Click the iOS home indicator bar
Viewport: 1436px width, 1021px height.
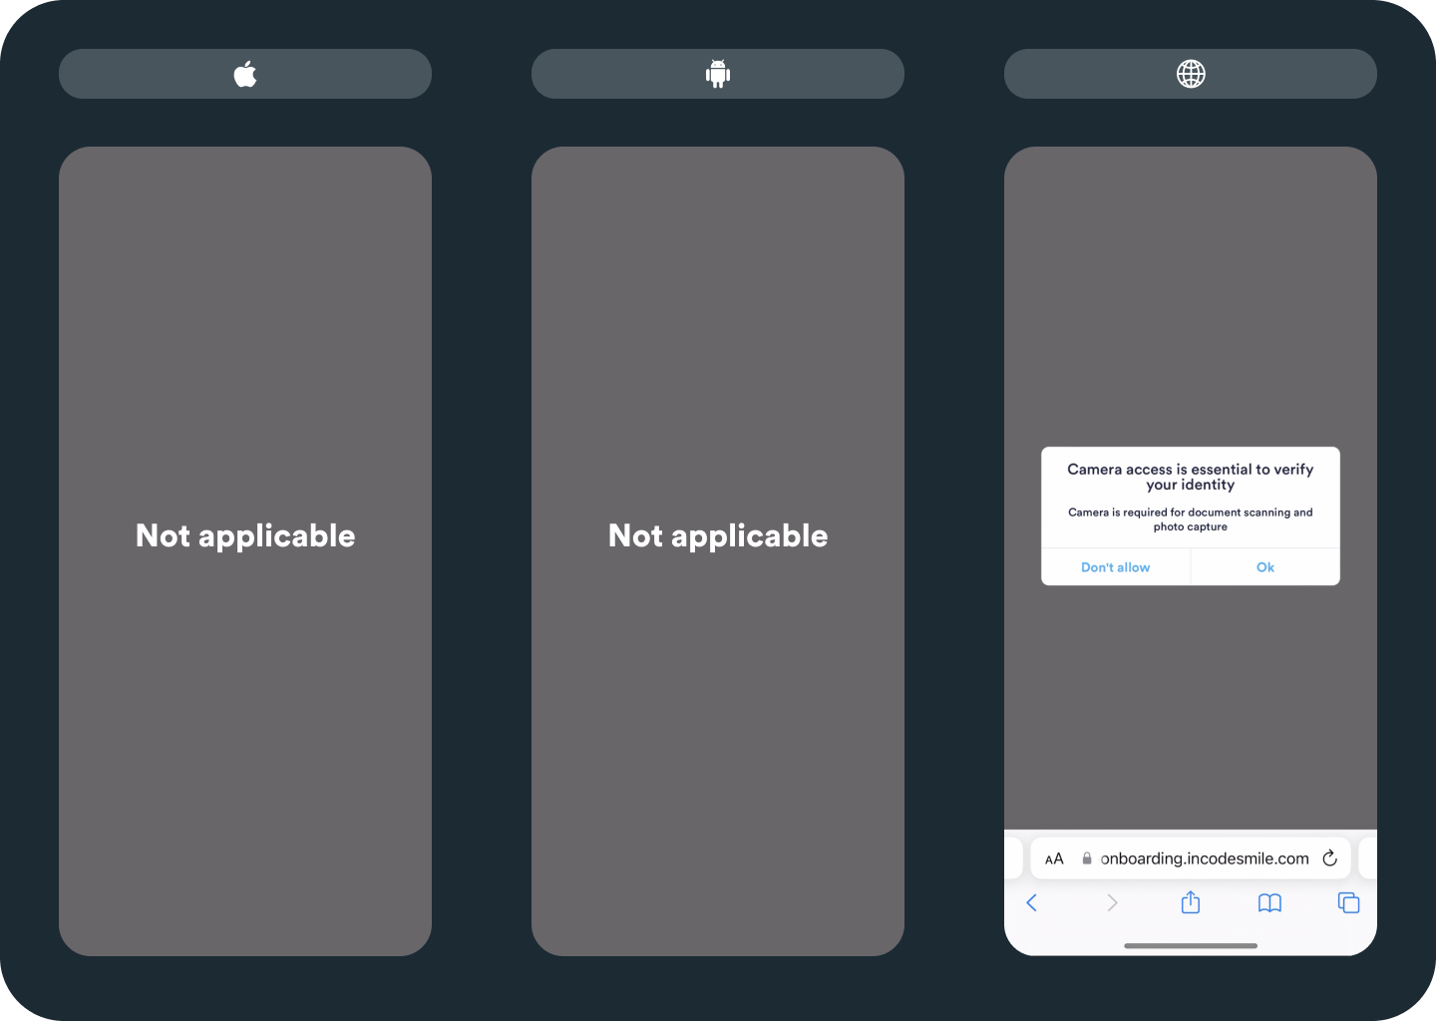[x=1191, y=945]
